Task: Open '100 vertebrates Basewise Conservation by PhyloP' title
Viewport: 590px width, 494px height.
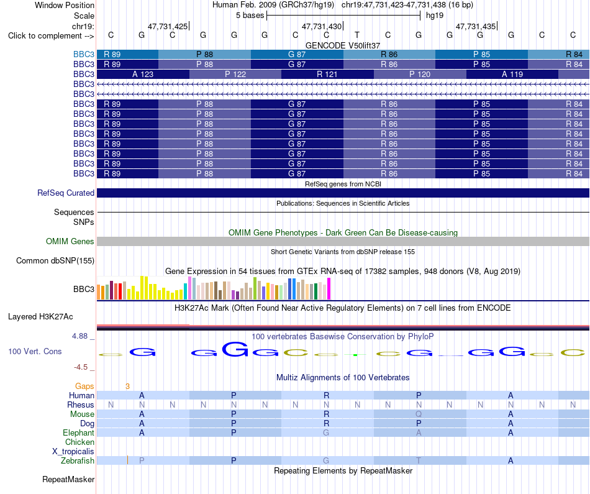Action: click(343, 337)
